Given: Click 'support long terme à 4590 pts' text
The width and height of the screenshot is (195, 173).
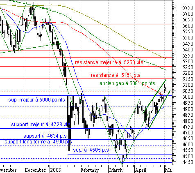Looking at the screenshot, I should (x=38, y=142).
